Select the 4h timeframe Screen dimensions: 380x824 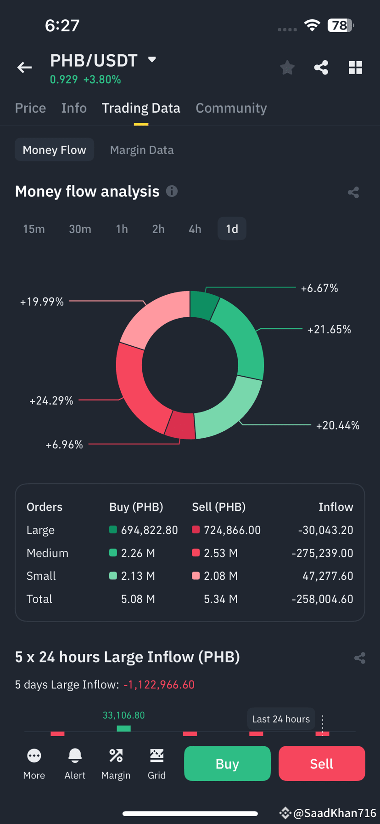point(195,229)
